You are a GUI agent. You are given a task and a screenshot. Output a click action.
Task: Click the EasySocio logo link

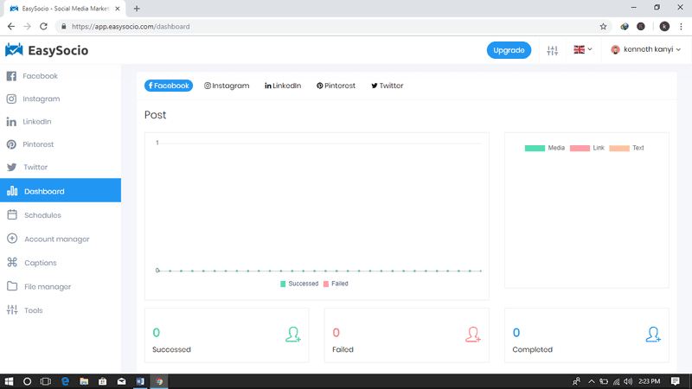[x=47, y=50]
